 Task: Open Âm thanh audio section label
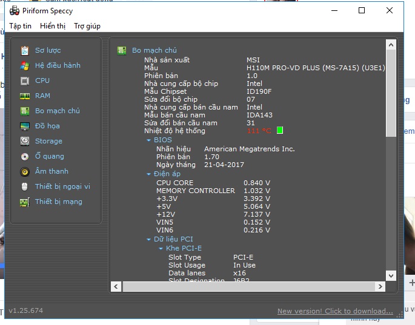pos(51,171)
